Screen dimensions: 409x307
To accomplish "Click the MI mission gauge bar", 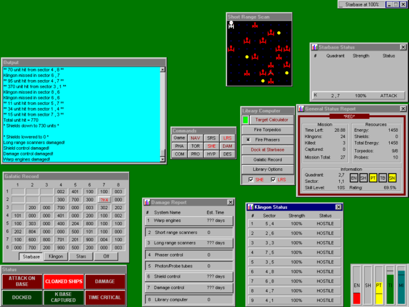I will (x=401, y=285).
